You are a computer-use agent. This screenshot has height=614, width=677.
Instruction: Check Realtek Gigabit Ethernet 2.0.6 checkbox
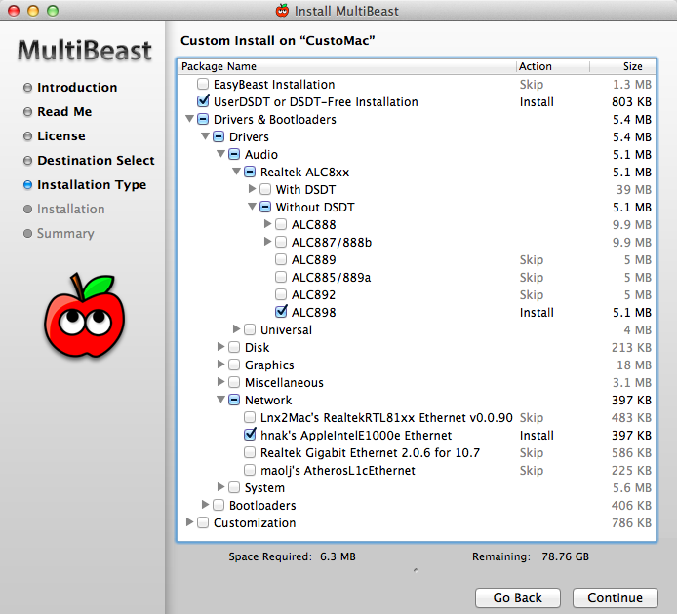tap(250, 452)
